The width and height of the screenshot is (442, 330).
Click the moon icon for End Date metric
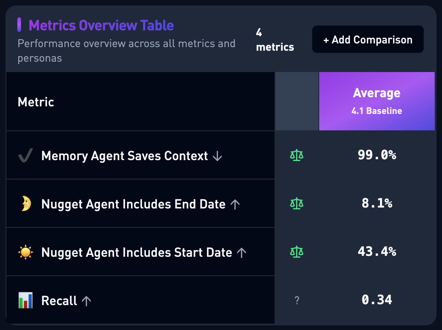(x=26, y=204)
